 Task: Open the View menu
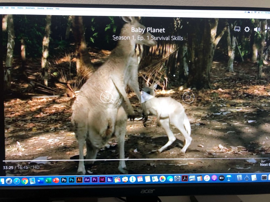click(13, 8)
